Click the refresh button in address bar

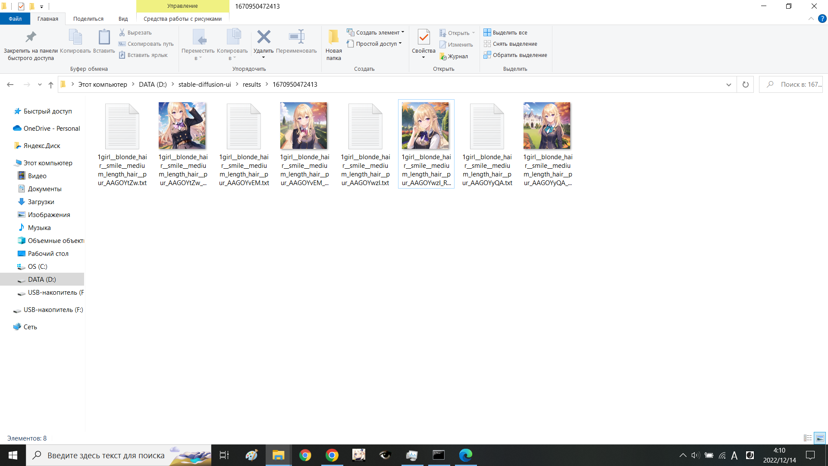pyautogui.click(x=745, y=84)
